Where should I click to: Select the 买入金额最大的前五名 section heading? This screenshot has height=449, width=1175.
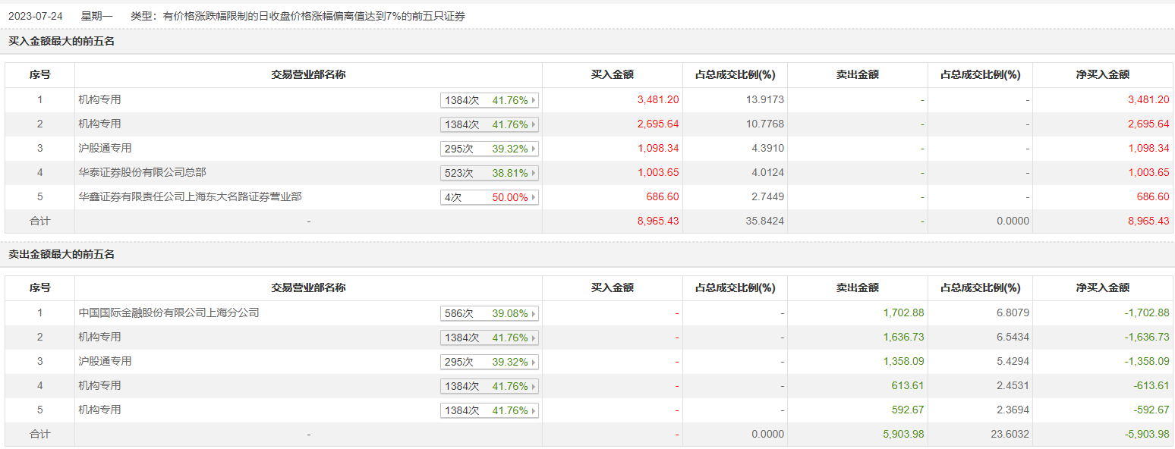[61, 41]
